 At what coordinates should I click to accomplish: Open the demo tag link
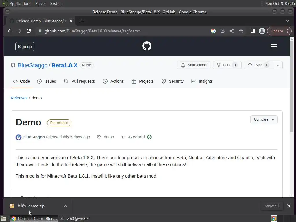coord(109,137)
